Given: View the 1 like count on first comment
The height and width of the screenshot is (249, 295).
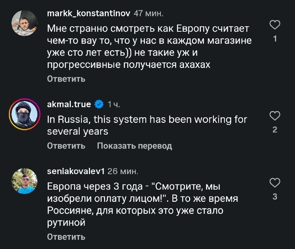Looking at the screenshot, I should coord(275,39).
